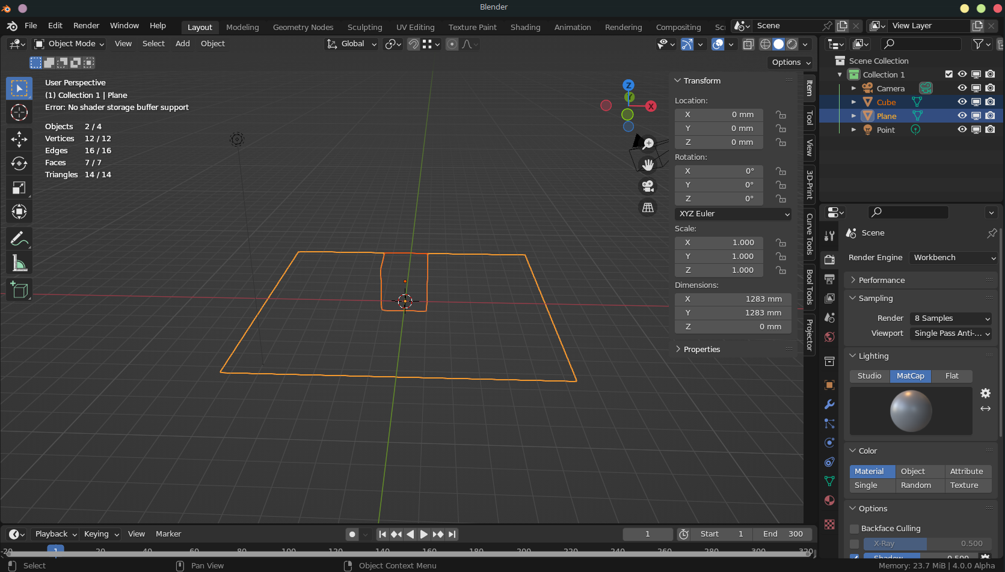Open viewport Options button

(x=791, y=62)
